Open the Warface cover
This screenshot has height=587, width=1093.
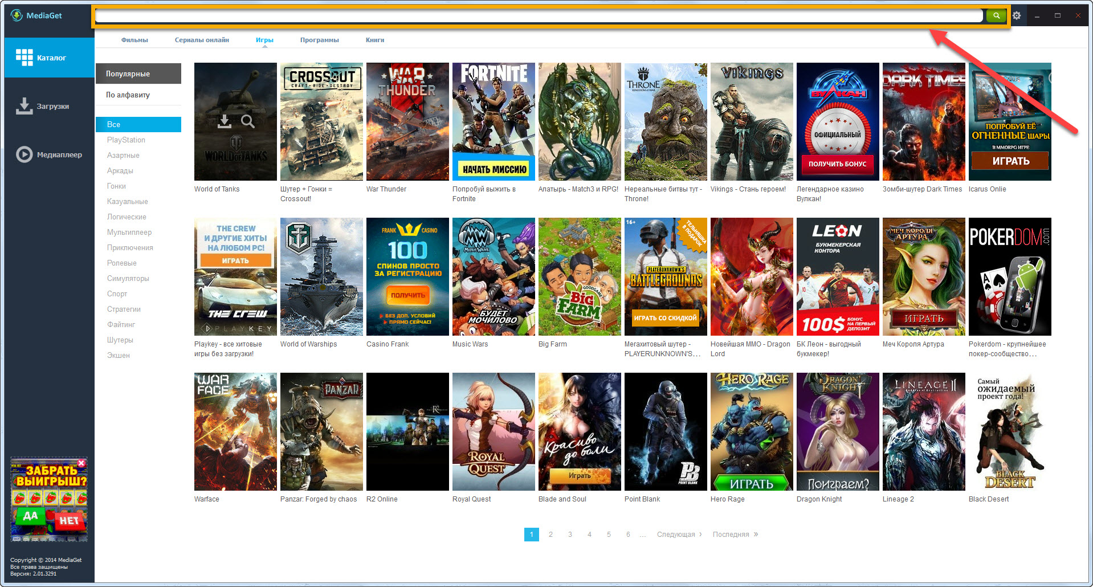click(x=235, y=431)
